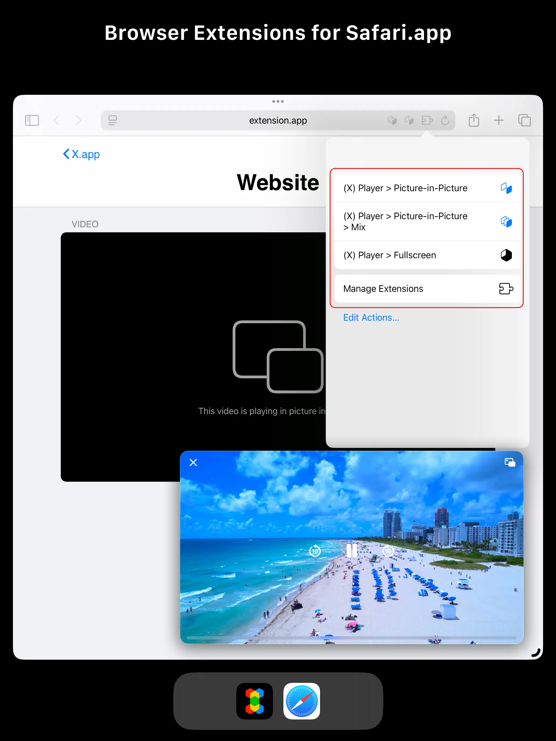Open the reader/page menu icon in address bar
This screenshot has height=741, width=556.
point(113,120)
